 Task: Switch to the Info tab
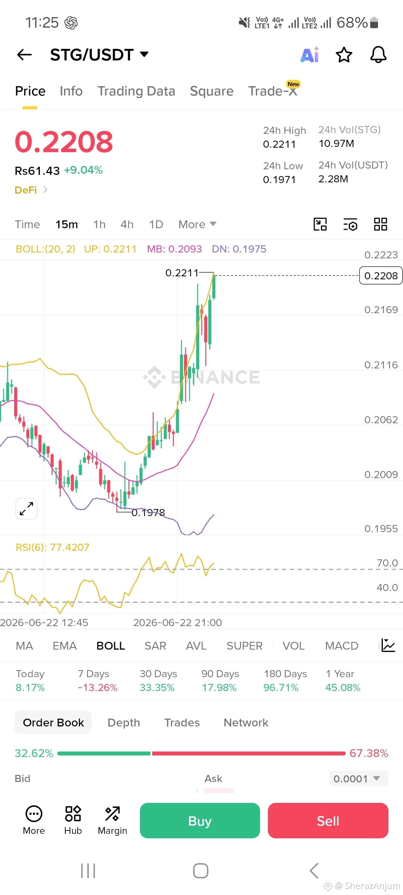point(71,91)
